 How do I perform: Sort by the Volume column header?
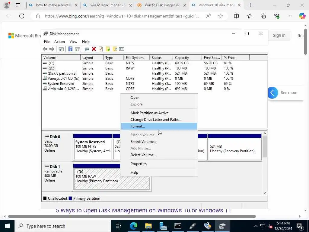point(61,58)
